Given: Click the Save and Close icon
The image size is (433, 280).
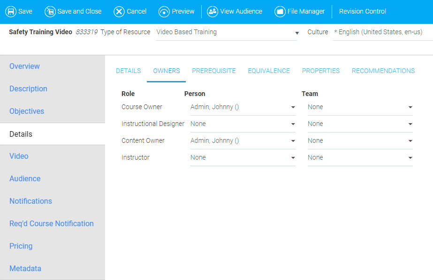Looking at the screenshot, I should click(50, 11).
